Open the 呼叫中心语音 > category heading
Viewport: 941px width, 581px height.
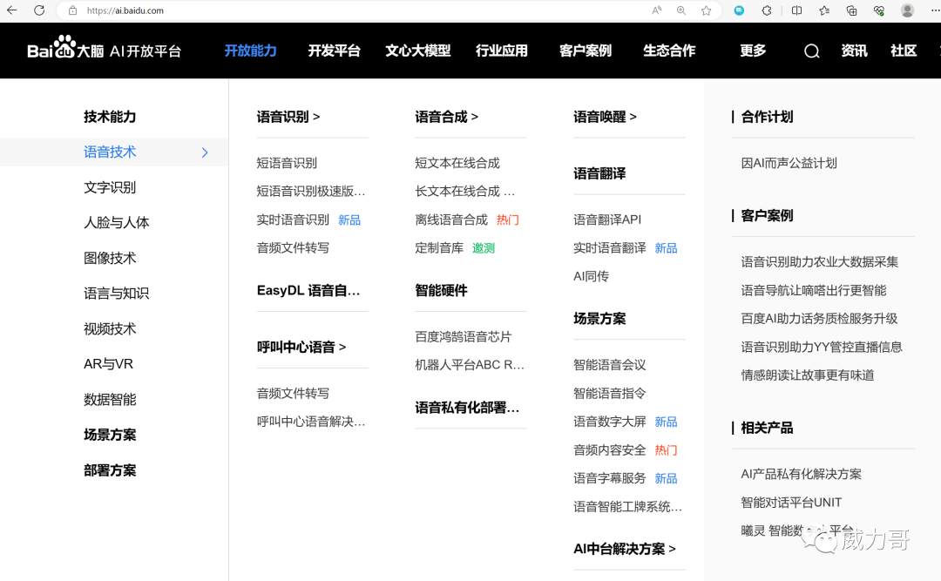click(x=301, y=347)
